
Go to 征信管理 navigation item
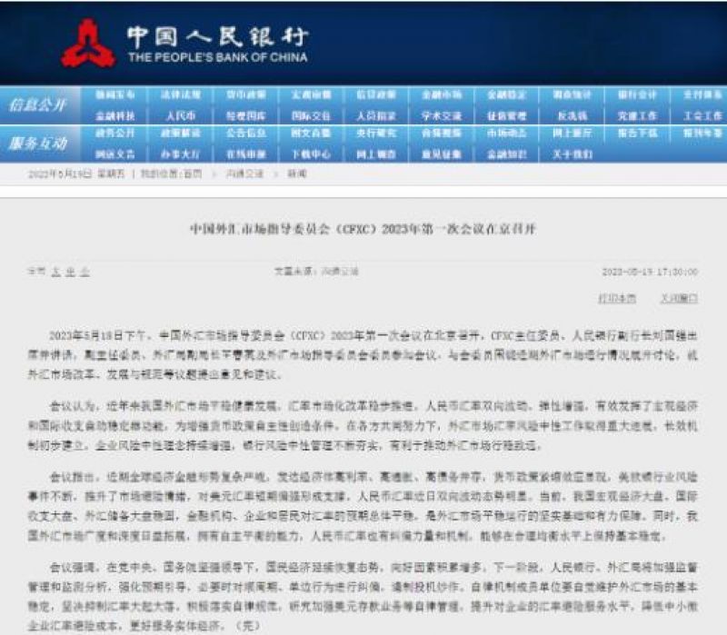click(507, 116)
